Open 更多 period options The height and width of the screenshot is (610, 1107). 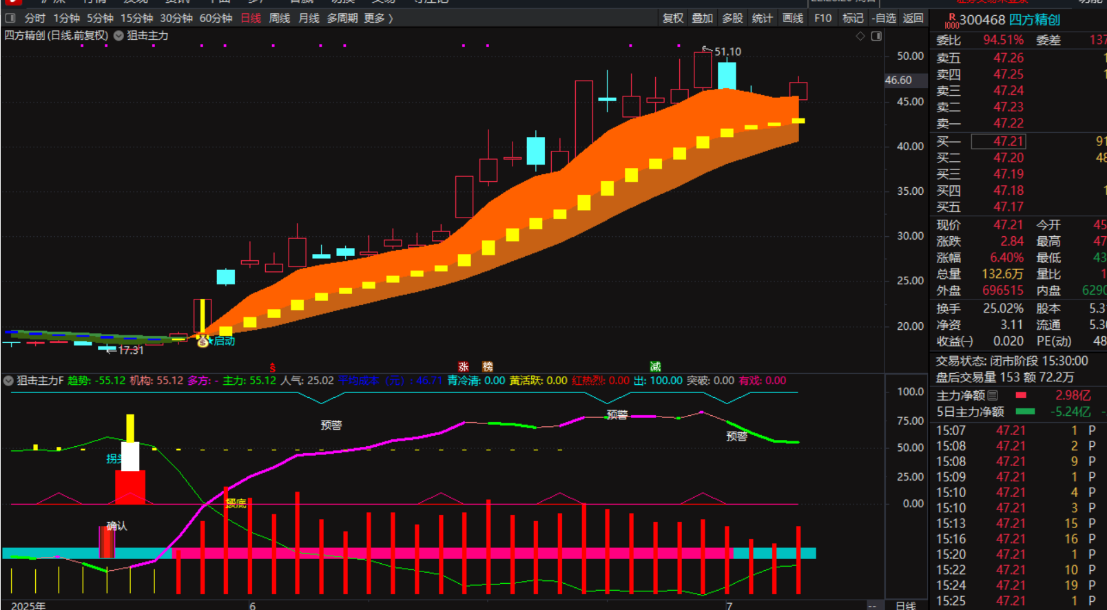378,19
